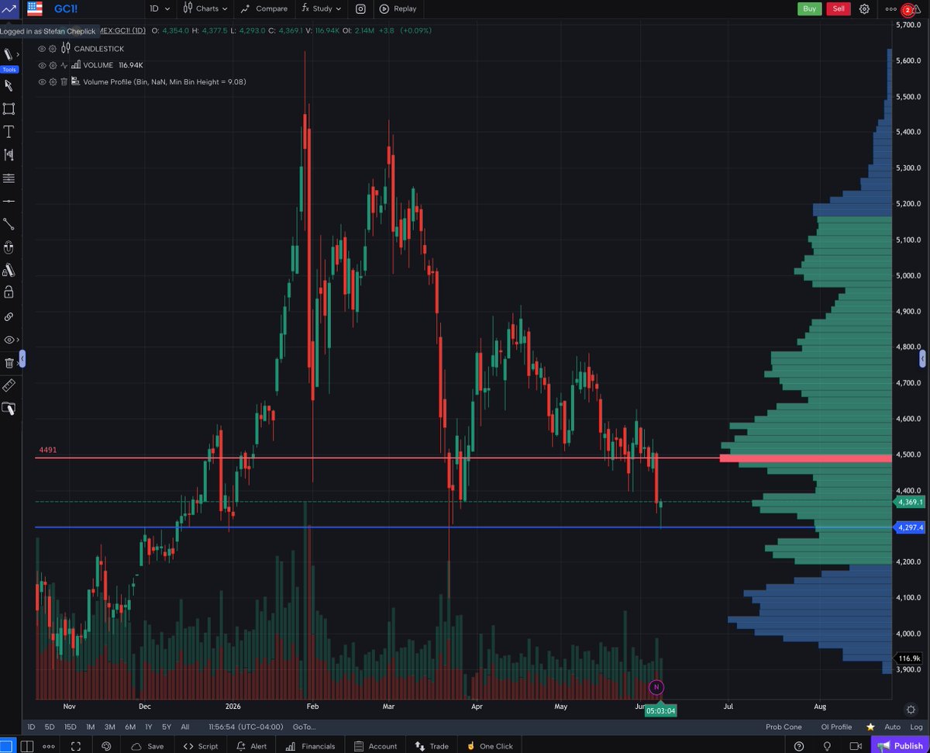
Task: Click the fullscreen expand icon
Action: (x=76, y=745)
